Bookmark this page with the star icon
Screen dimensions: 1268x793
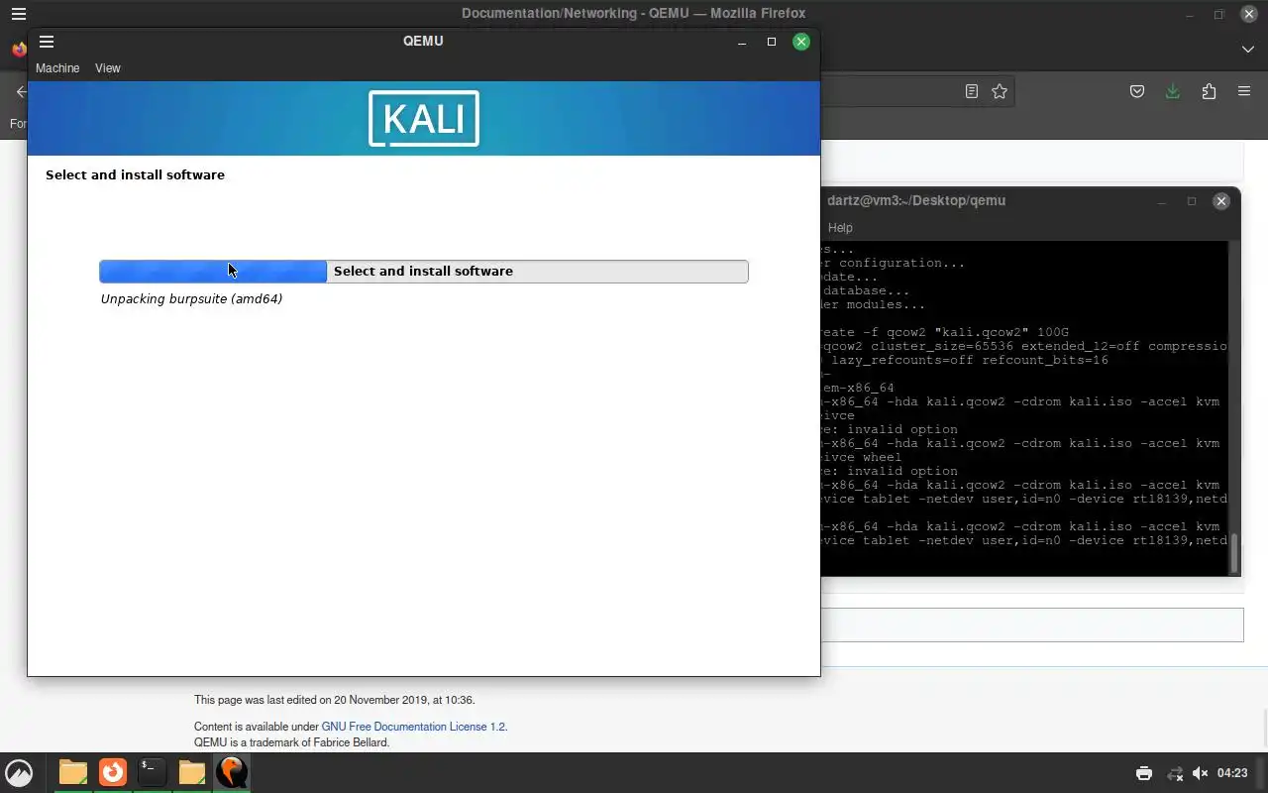[1000, 91]
